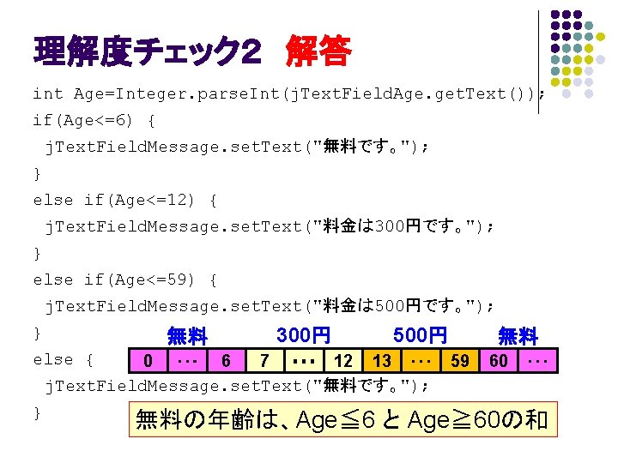The height and width of the screenshot is (463, 618).
Task: Click the 無料 label above the 0 to 6 cells
Action: point(187,336)
